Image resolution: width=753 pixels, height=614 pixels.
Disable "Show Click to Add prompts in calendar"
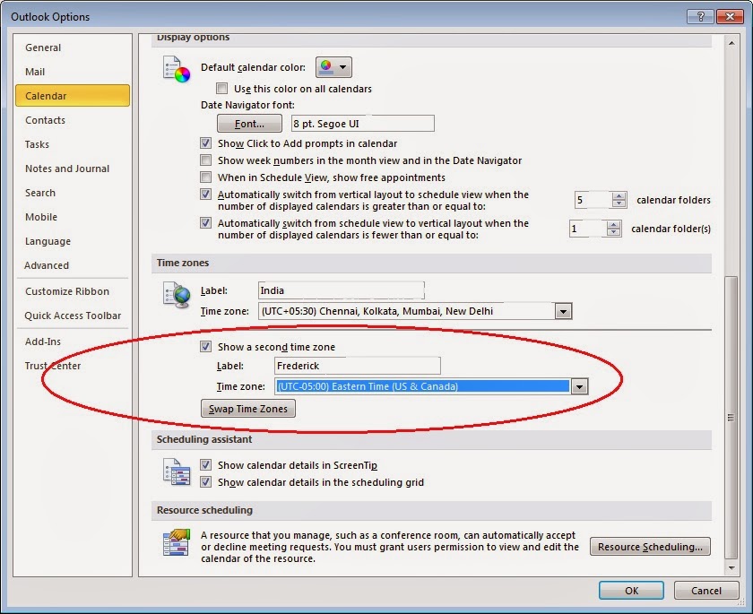click(x=206, y=143)
